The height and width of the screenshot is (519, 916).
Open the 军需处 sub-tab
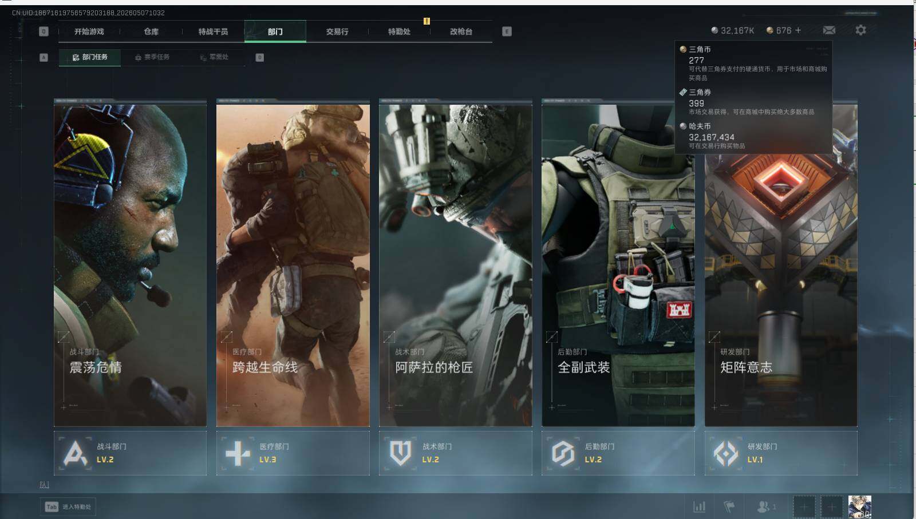point(214,57)
